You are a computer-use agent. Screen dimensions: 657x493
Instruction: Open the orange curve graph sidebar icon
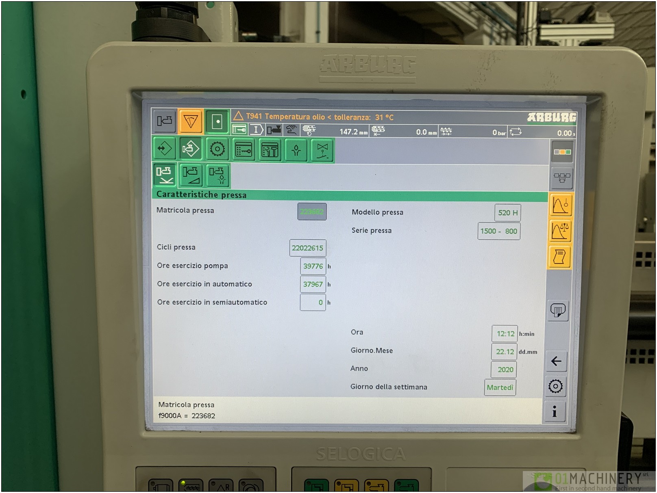coord(561,204)
